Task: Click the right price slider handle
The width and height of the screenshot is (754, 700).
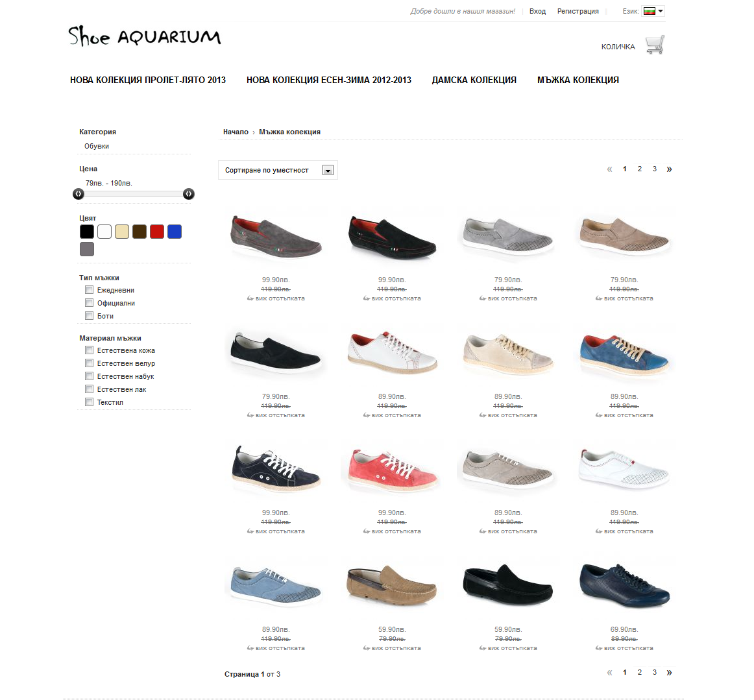Action: pos(188,194)
